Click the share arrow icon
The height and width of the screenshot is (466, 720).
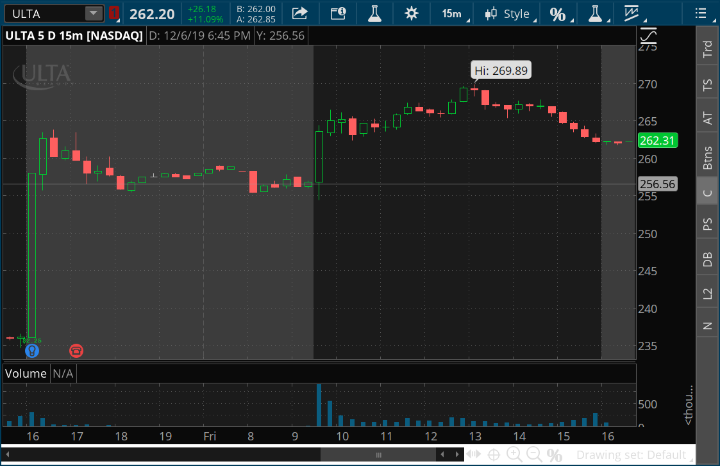(x=299, y=13)
